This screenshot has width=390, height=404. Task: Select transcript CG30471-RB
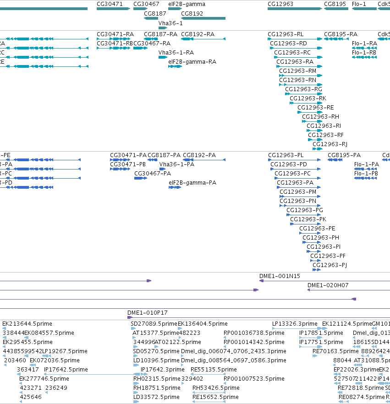(x=115, y=44)
